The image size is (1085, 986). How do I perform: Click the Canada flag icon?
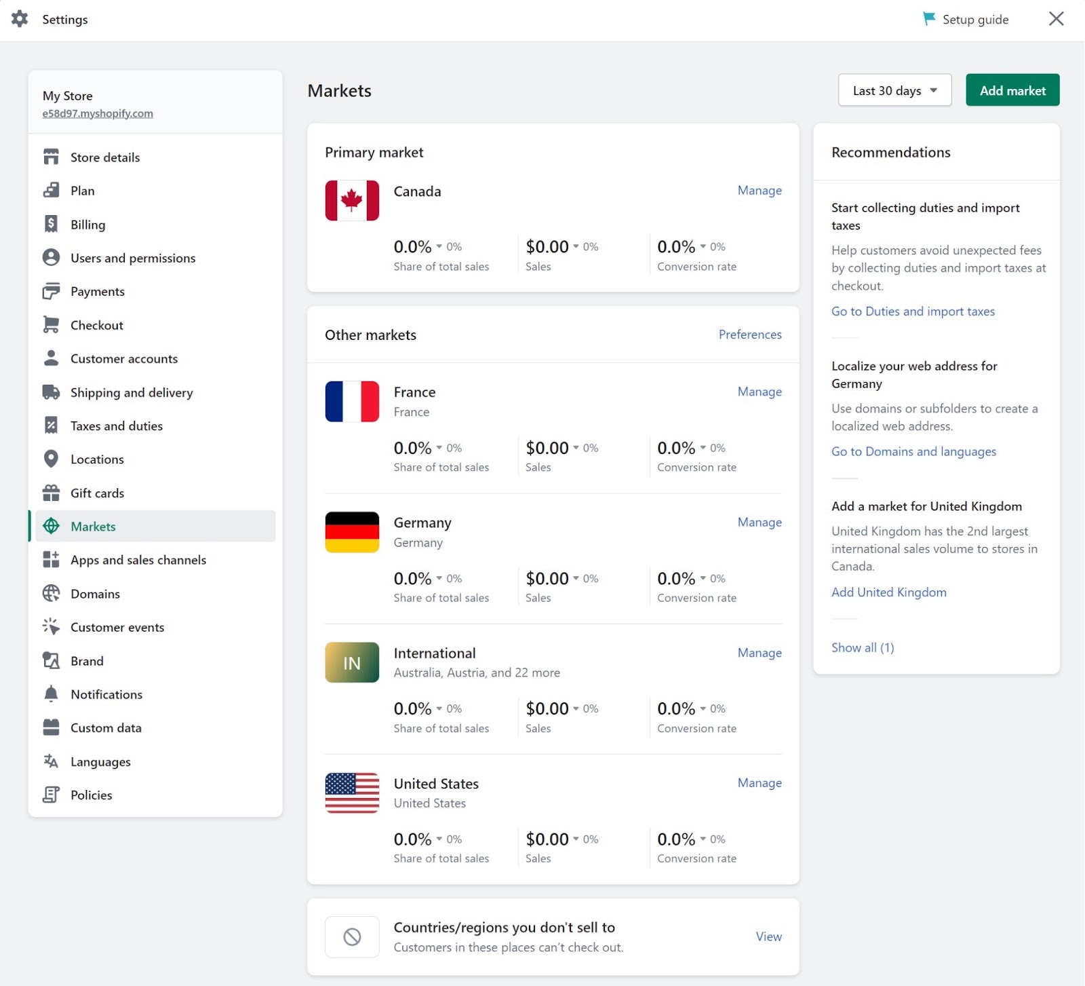tap(351, 200)
